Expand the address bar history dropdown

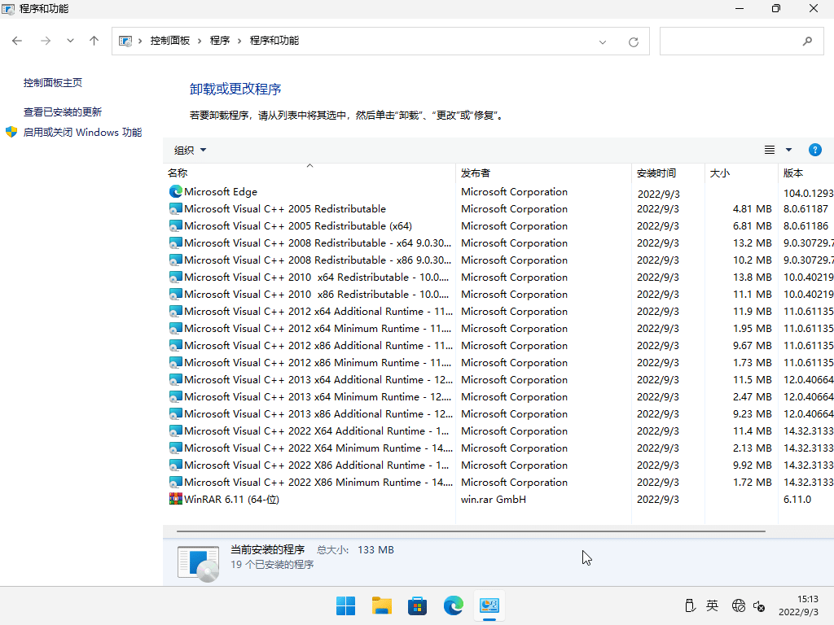pos(603,42)
